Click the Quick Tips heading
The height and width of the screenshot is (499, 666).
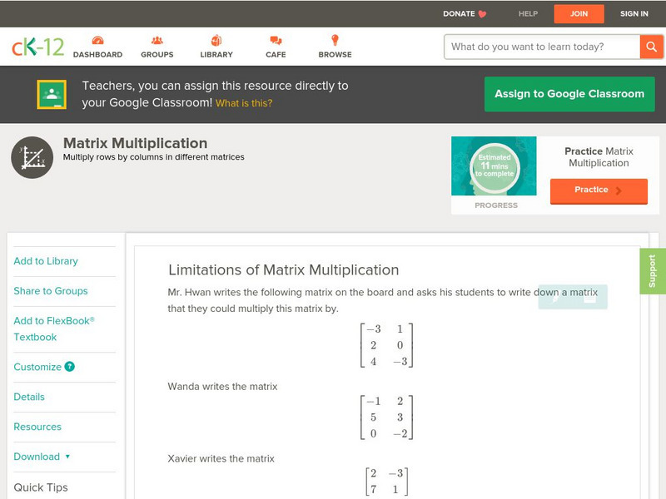[41, 487]
